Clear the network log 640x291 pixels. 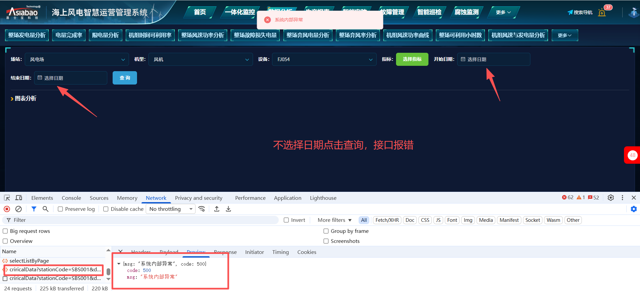[19, 209]
